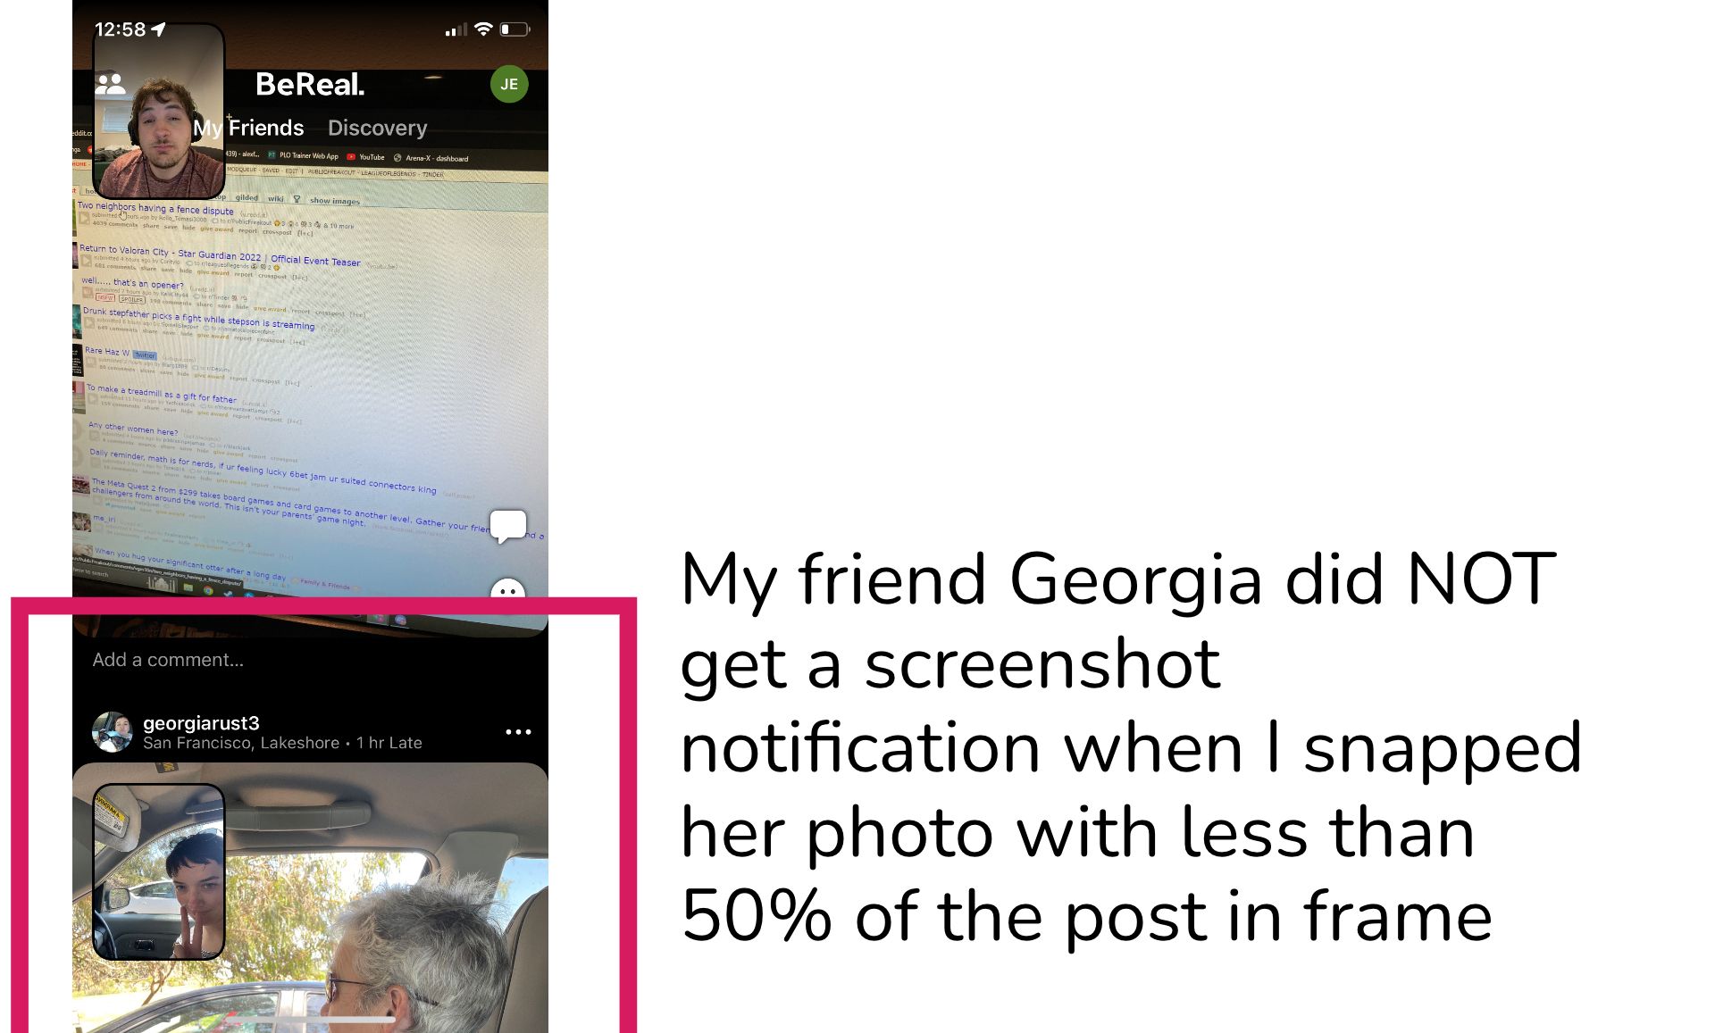The width and height of the screenshot is (1715, 1033).
Task: Tap the comment speech bubble icon
Action: pyautogui.click(x=508, y=526)
